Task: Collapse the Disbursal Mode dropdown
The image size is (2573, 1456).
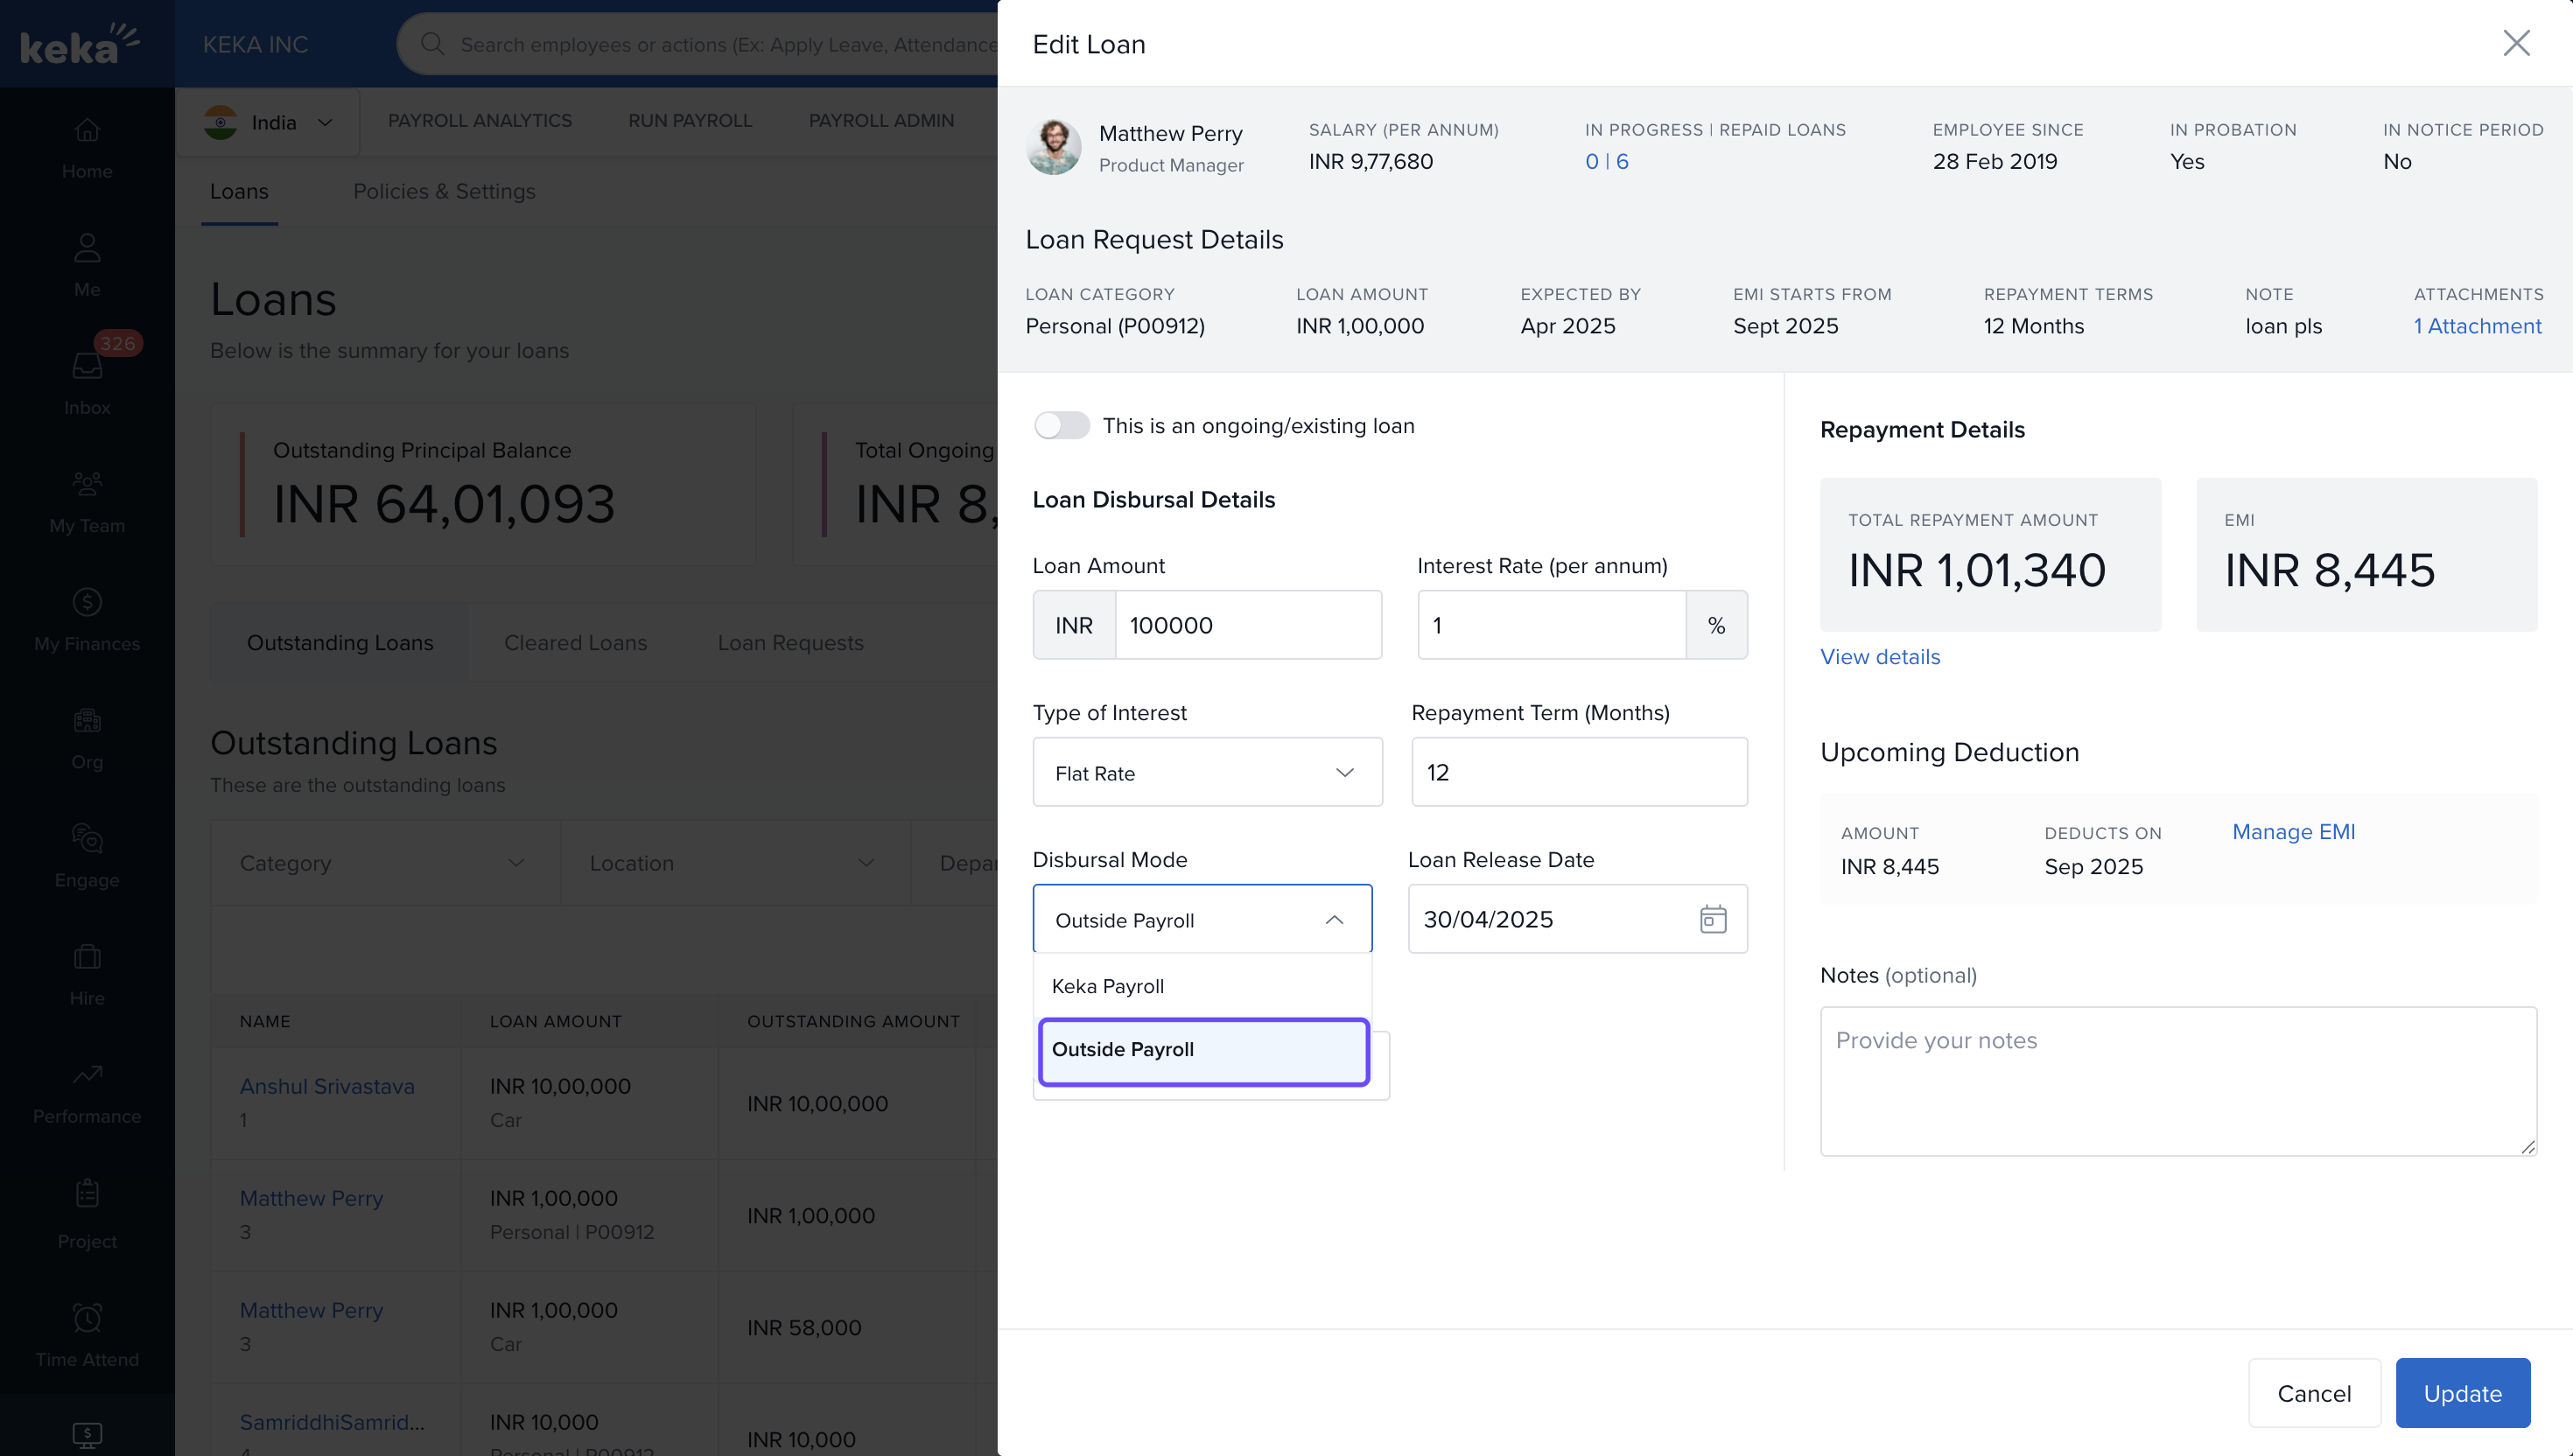Action: (1334, 920)
